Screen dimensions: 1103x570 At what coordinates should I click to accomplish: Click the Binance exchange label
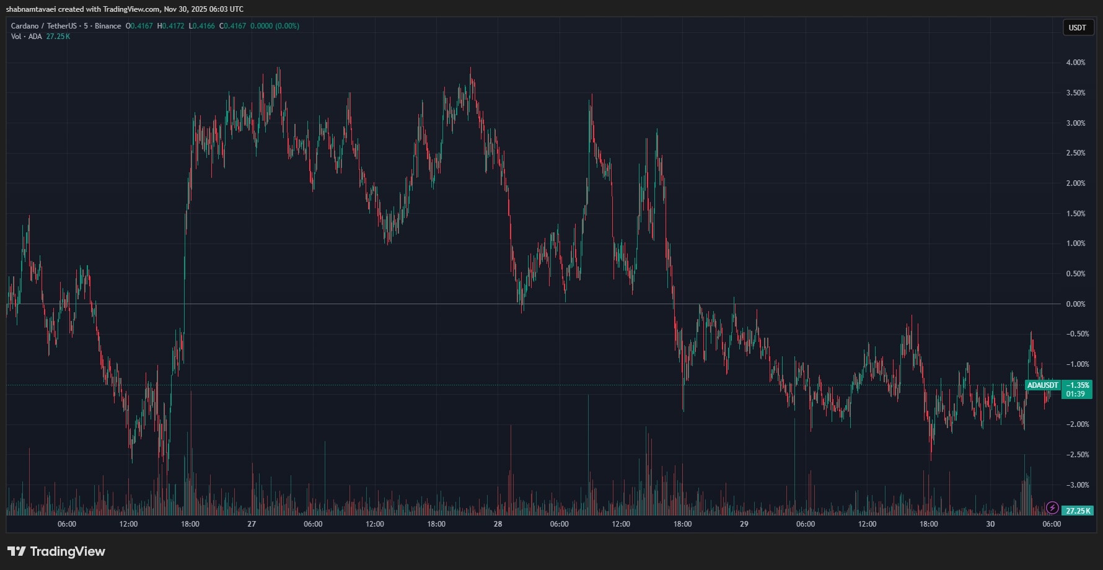point(108,26)
